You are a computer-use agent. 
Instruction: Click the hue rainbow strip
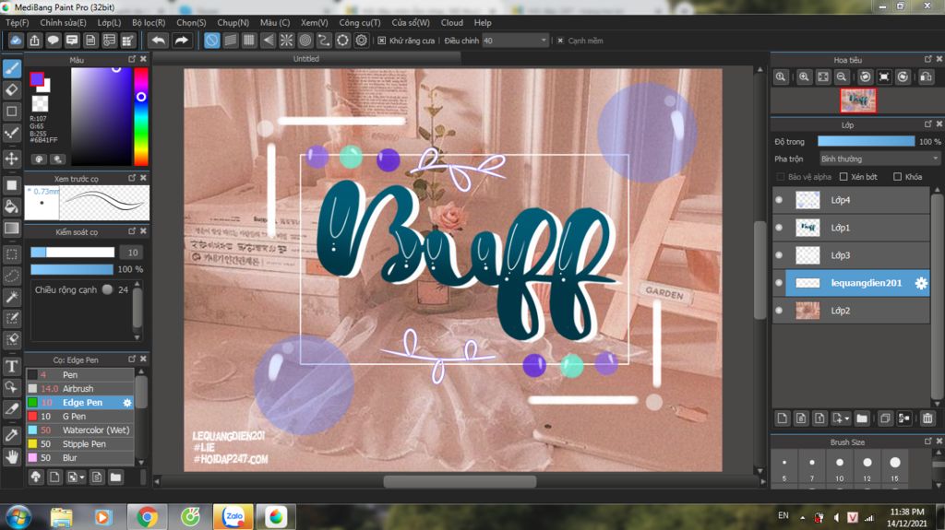coord(141,116)
